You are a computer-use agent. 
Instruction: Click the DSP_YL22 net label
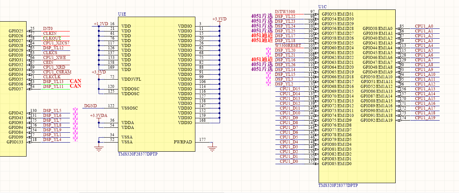pos(285,17)
